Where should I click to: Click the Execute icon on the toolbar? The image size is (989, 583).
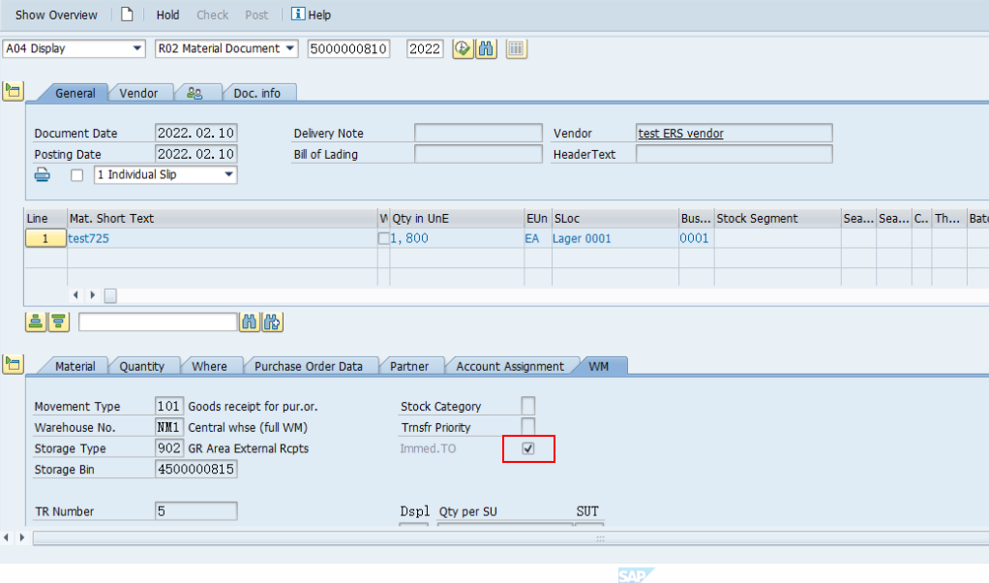[x=463, y=48]
